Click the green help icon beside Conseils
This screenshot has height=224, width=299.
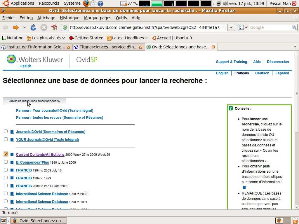click(231, 108)
